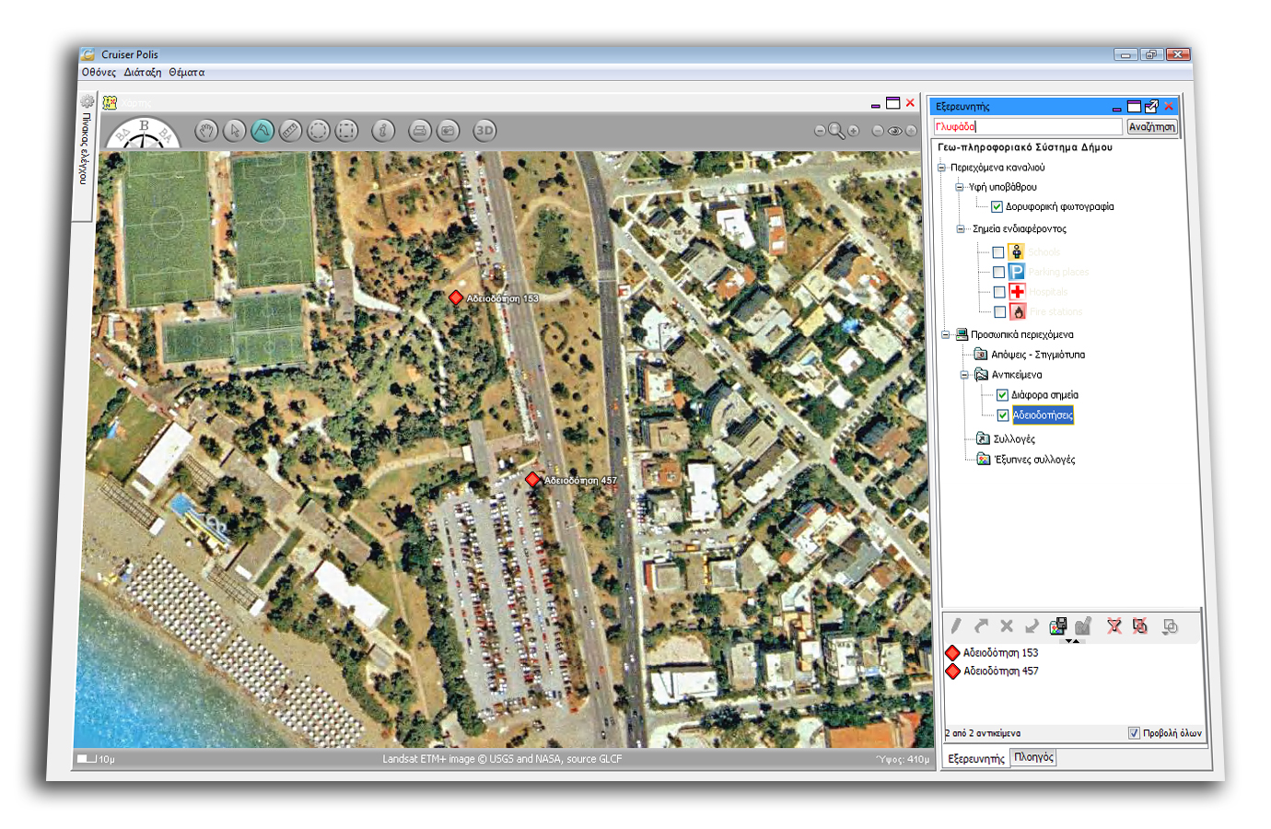This screenshot has width=1271, height=829.
Task: Click the overlapping shapes icon in object toolbar
Action: click(x=1171, y=626)
